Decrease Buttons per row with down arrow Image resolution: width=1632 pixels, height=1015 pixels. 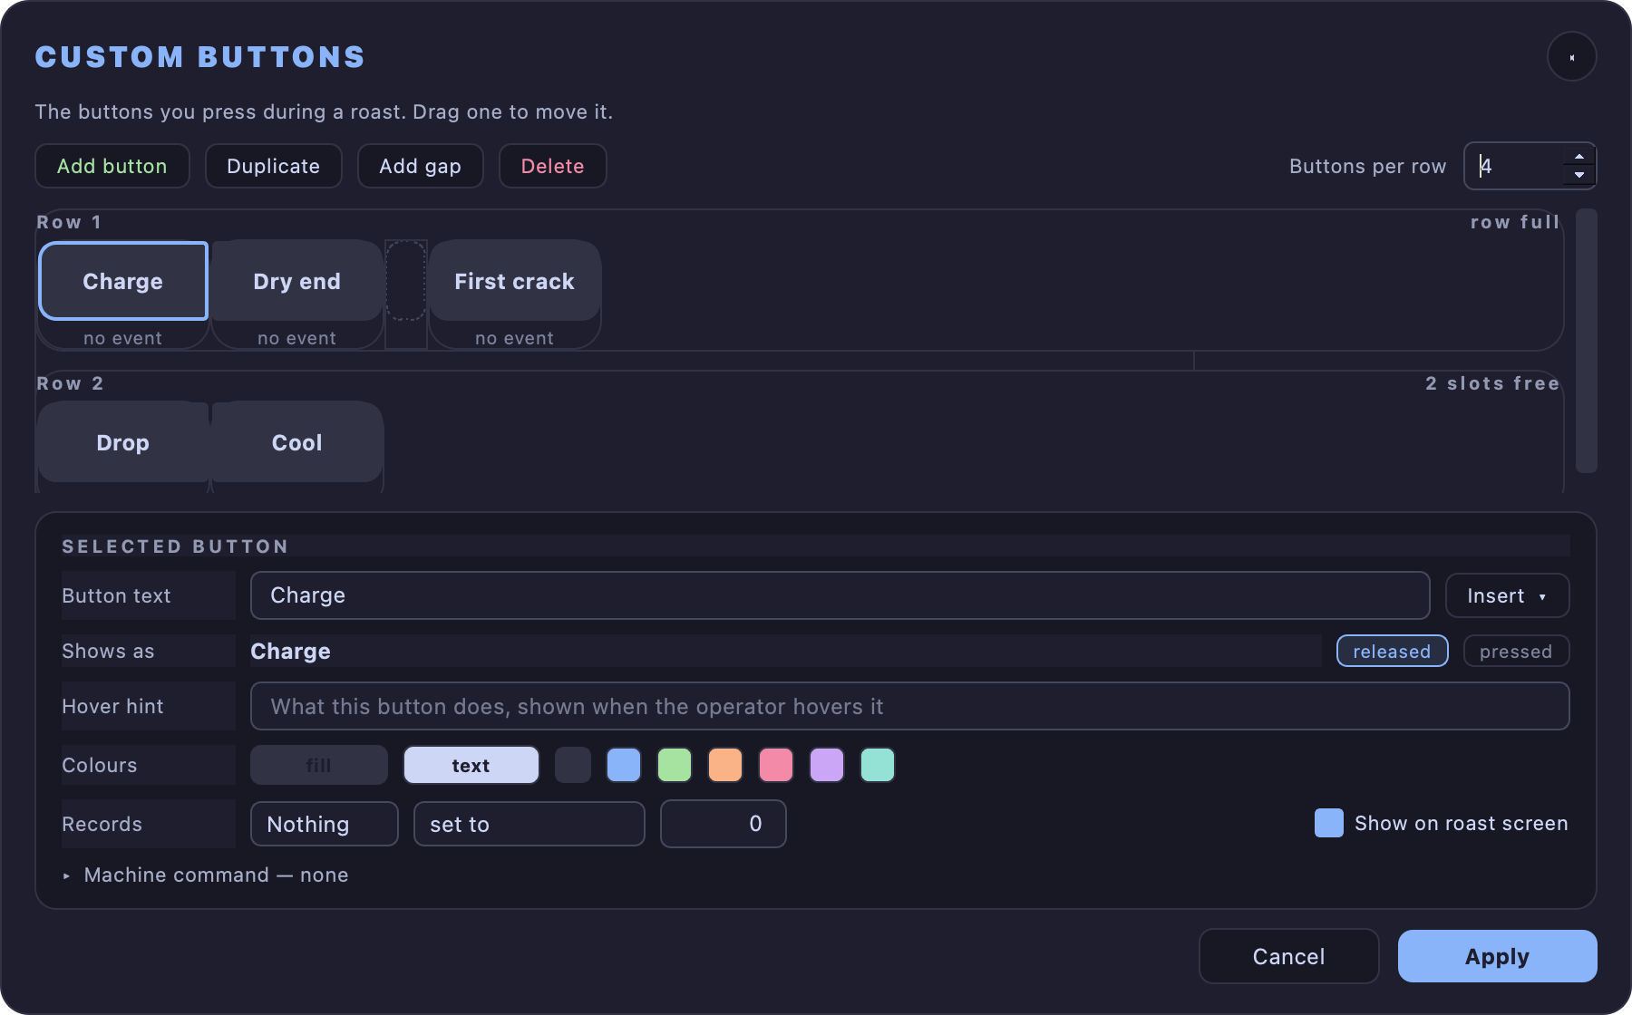click(x=1579, y=175)
